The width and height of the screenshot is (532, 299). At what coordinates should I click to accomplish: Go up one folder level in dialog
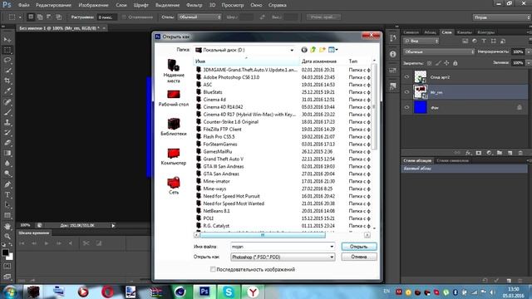[x=313, y=50]
